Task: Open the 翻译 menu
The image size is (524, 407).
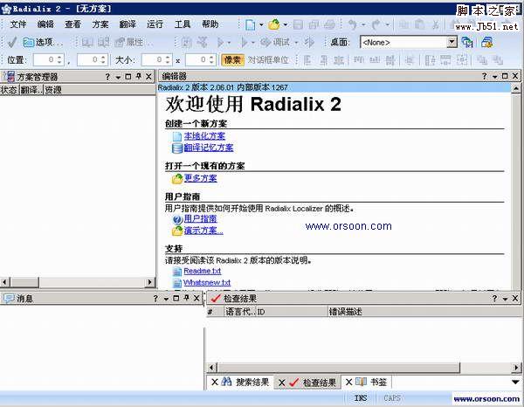Action: point(128,24)
